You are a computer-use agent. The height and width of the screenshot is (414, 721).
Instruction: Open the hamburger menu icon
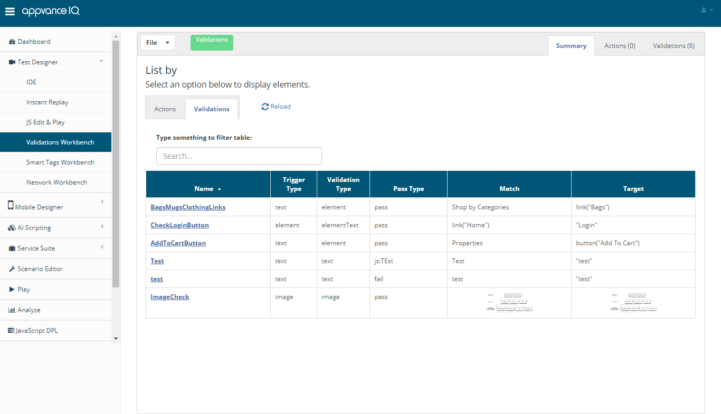[x=10, y=12]
